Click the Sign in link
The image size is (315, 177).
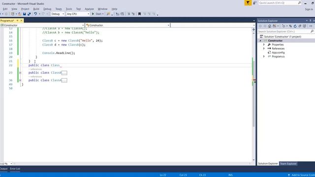309,9
